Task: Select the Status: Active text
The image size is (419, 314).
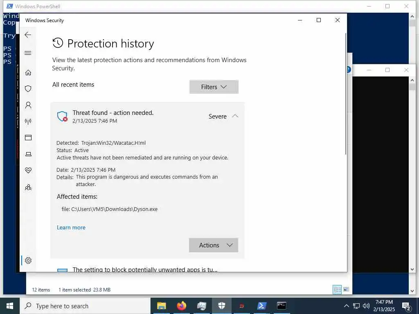Action: coord(72,150)
